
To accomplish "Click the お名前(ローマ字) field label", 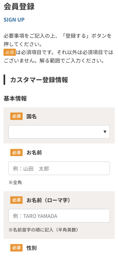I will (49, 200).
